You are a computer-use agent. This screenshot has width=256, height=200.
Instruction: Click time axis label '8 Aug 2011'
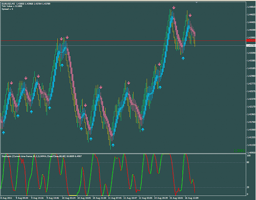point(6,198)
